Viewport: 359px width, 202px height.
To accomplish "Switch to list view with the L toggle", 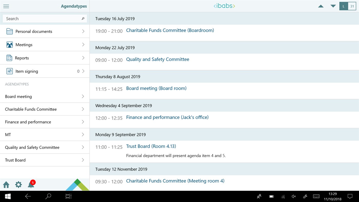I will (x=344, y=6).
